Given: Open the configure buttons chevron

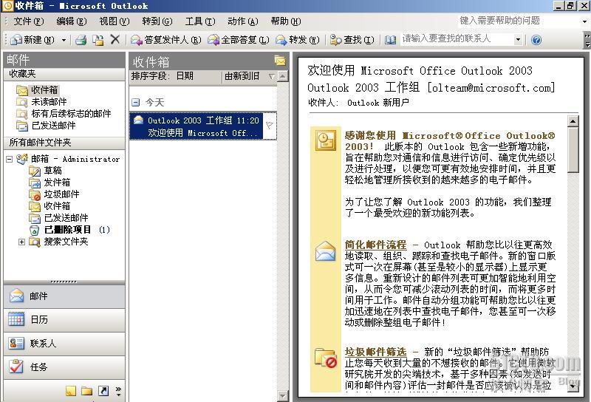Looking at the screenshot, I should point(118,391).
